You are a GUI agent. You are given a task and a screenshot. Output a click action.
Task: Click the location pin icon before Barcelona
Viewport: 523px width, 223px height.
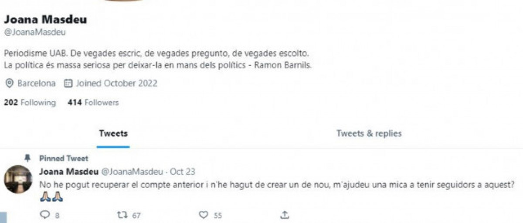coord(9,83)
